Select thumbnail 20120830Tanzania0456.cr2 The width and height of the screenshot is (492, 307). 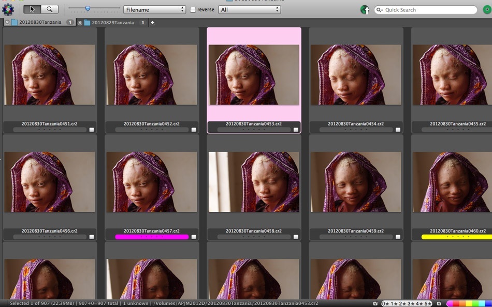(50, 182)
